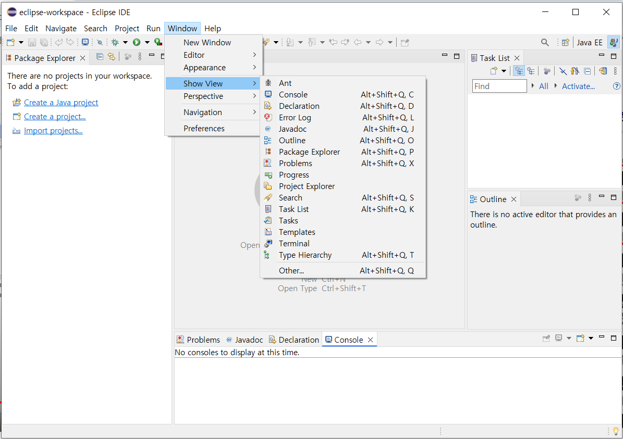
Task: Expand the Forward history dropdown arrow
Action: pyautogui.click(x=390, y=43)
